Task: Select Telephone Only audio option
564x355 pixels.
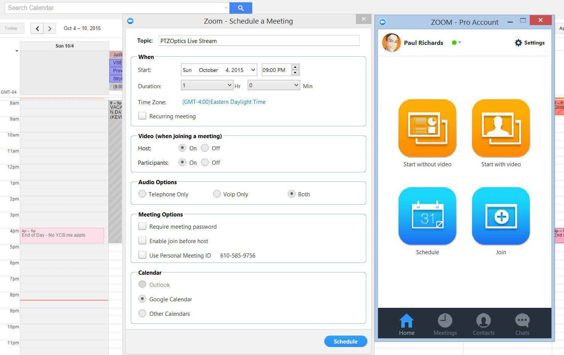Action: click(x=142, y=194)
